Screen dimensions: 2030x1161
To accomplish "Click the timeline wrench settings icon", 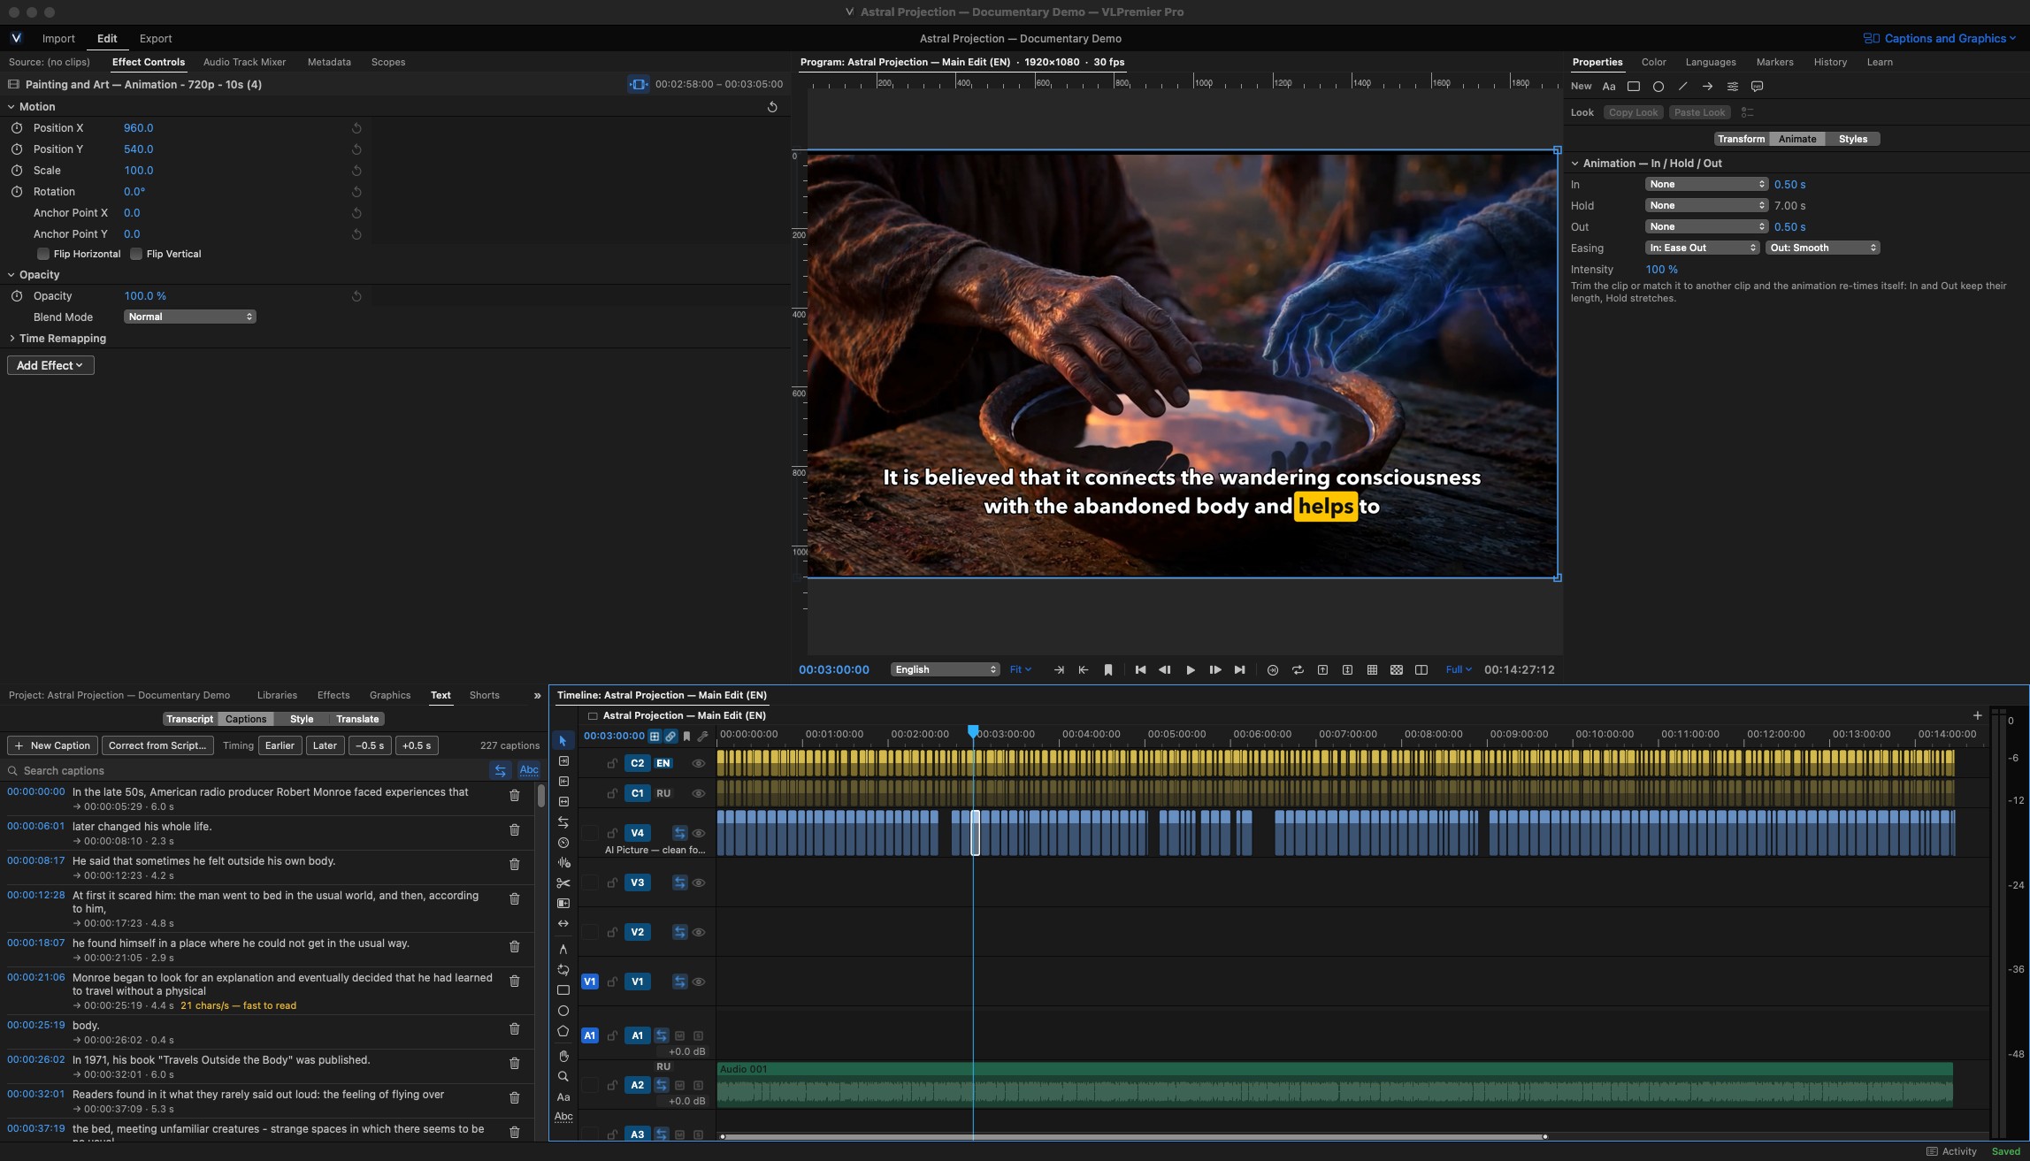I will [x=702, y=736].
